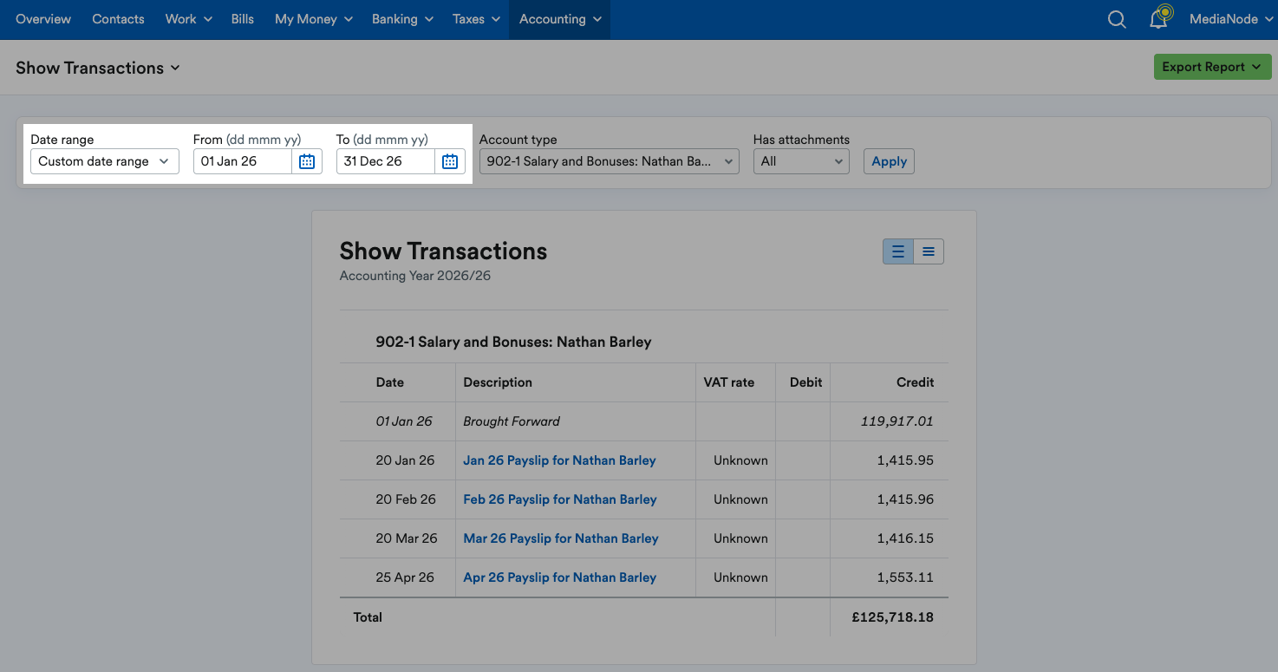Go to the Overview tab
This screenshot has height=672, width=1278.
coord(43,19)
